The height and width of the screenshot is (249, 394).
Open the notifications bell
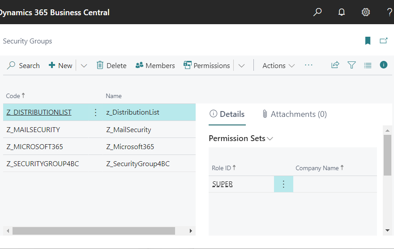[x=342, y=12]
